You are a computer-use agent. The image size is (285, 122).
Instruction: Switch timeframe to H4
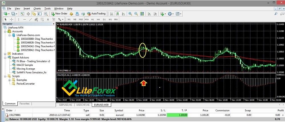pos(98,19)
